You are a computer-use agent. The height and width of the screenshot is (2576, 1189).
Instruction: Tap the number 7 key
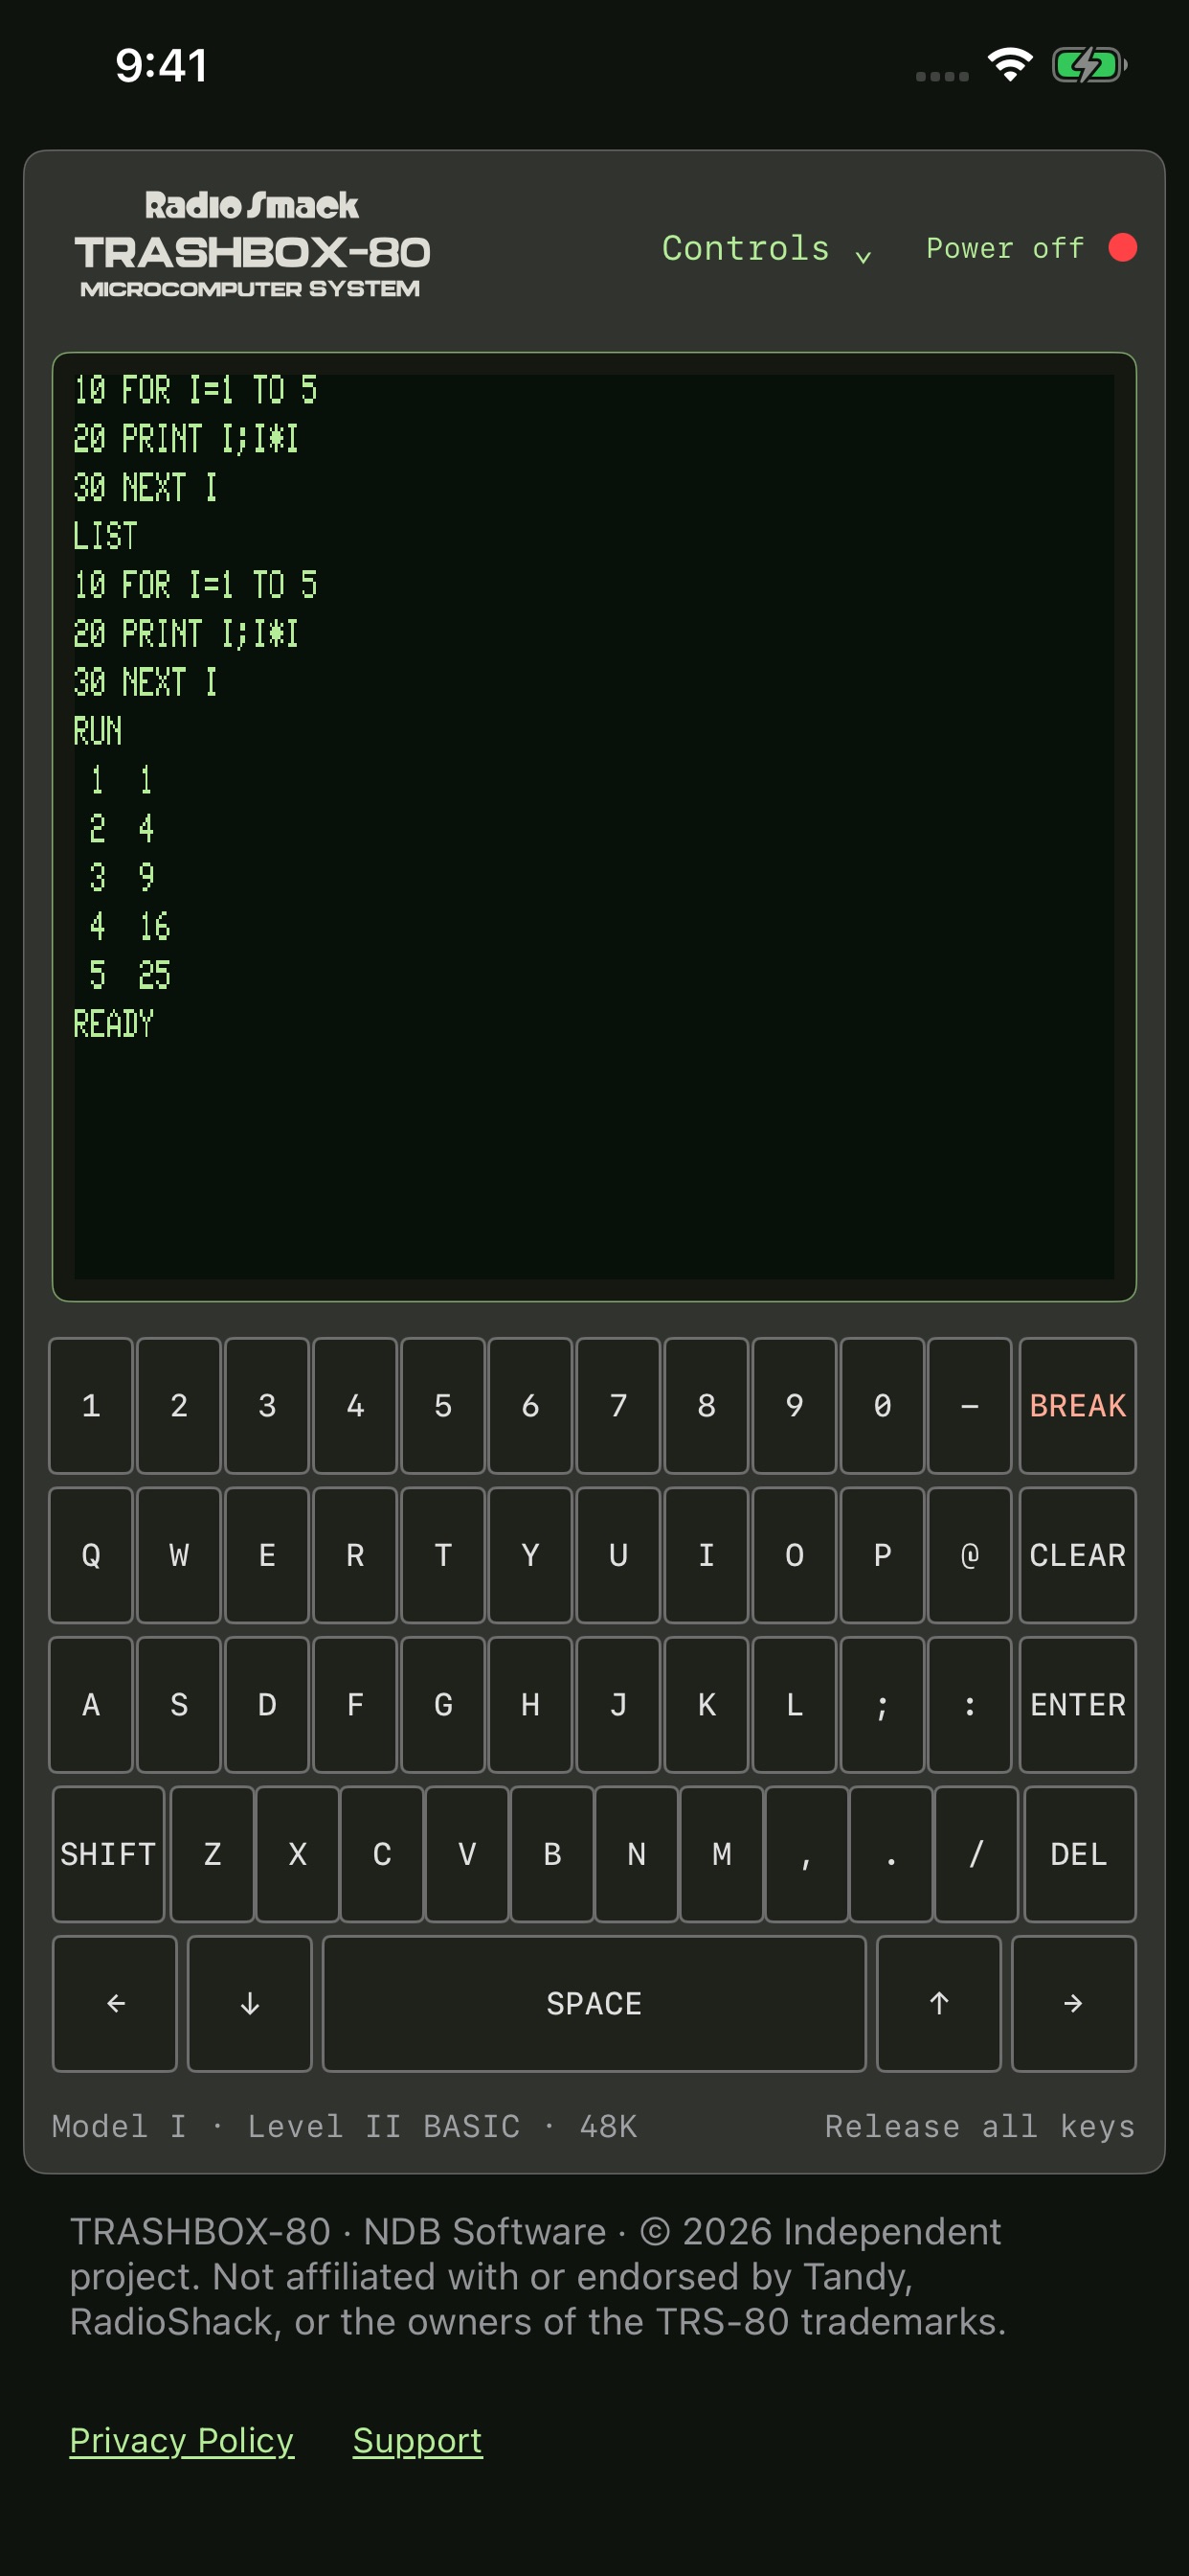(618, 1405)
